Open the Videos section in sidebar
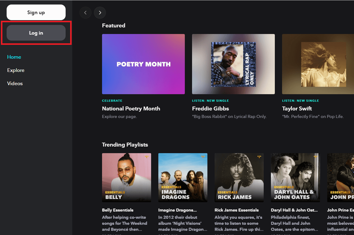 (15, 84)
